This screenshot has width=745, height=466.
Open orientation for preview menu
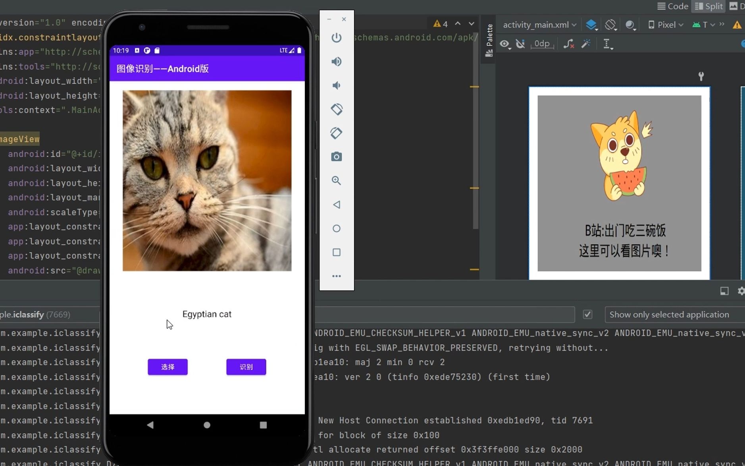611,25
